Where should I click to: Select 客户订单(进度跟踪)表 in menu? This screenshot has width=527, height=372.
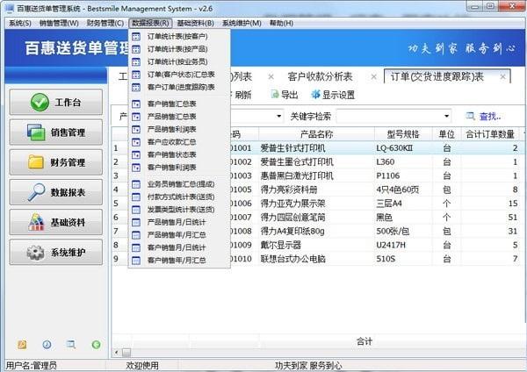(181, 87)
